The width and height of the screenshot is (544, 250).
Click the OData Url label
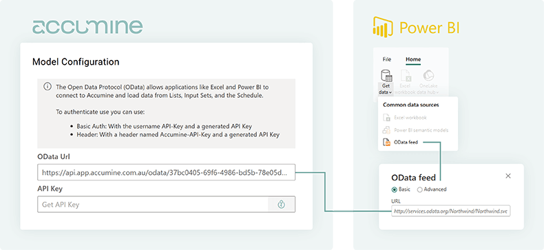pos(54,156)
